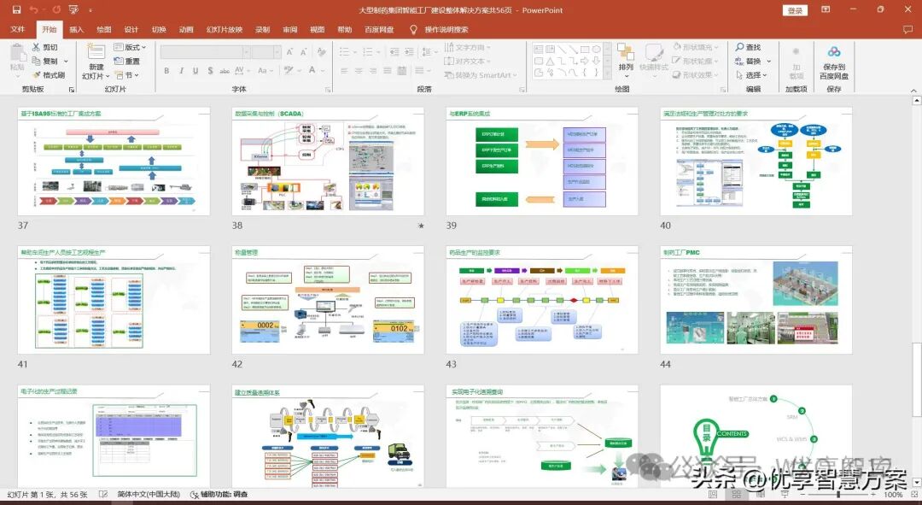Click the numbered list icon

368,52
